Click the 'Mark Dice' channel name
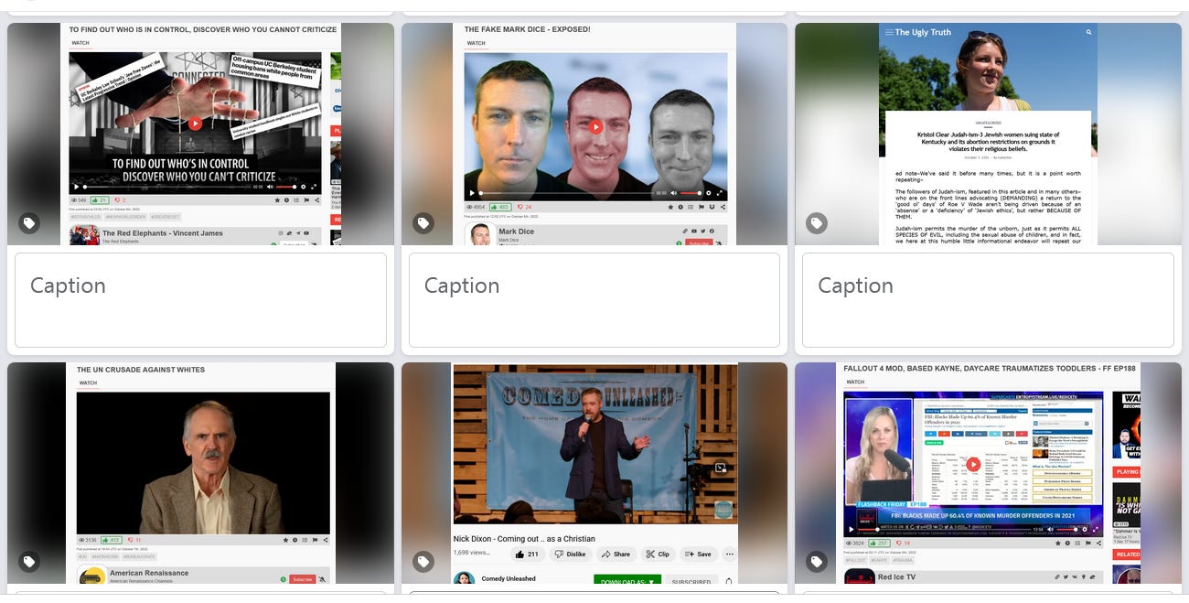This screenshot has height=603, width=1189. pyautogui.click(x=516, y=232)
